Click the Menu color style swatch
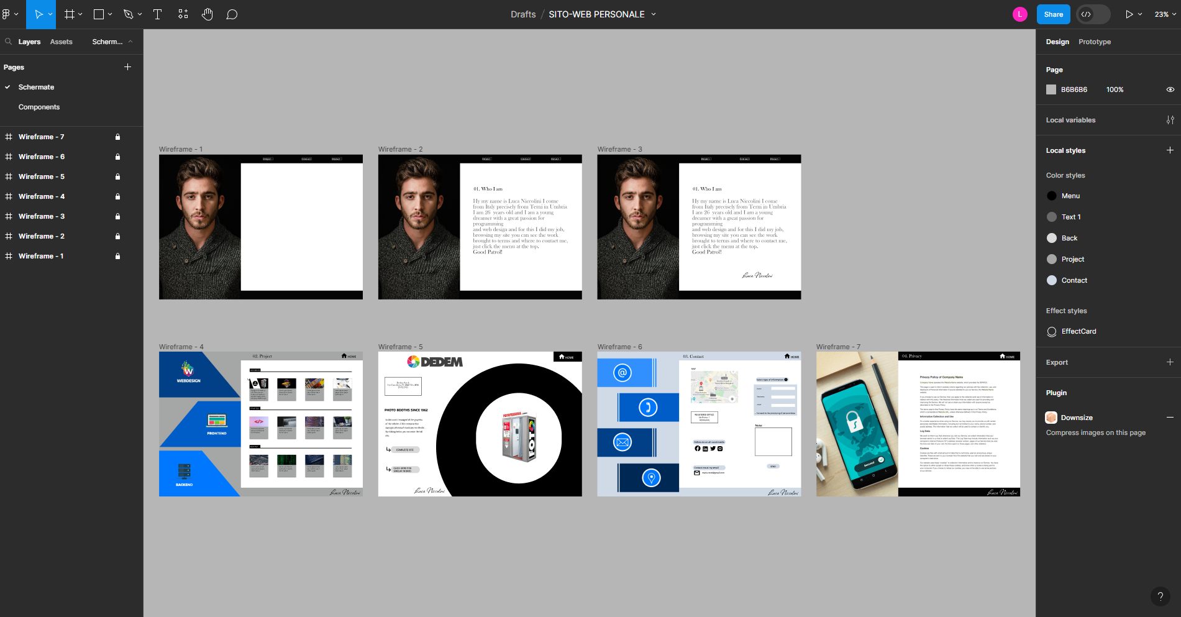This screenshot has height=617, width=1181. [1052, 196]
